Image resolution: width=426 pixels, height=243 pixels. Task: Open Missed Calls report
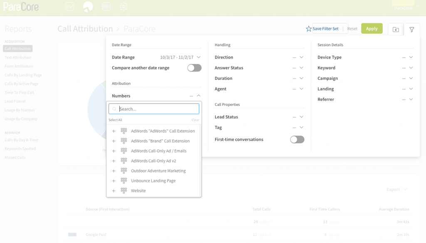pyautogui.click(x=15, y=157)
